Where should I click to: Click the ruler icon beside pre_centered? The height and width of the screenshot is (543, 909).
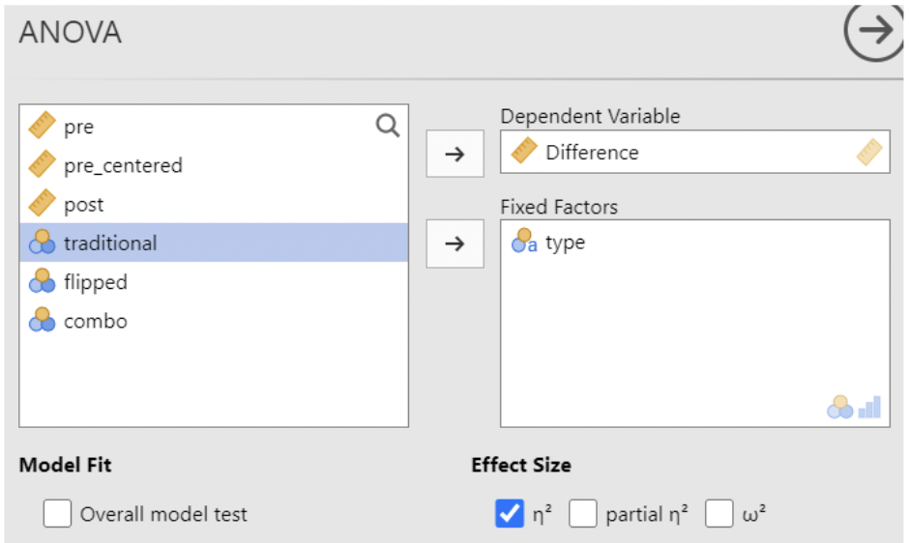(42, 164)
